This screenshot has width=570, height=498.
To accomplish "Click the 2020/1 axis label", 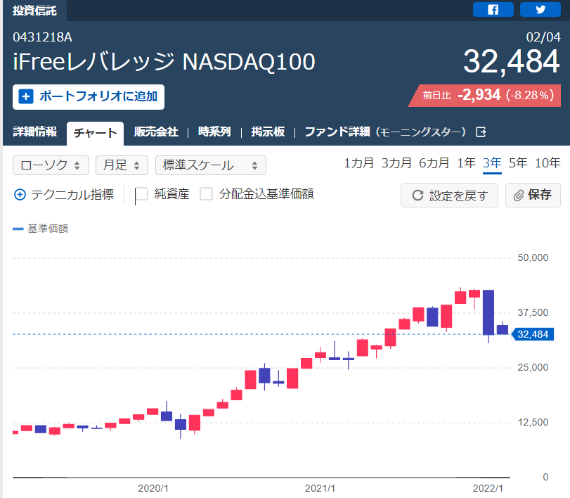I will (x=153, y=488).
